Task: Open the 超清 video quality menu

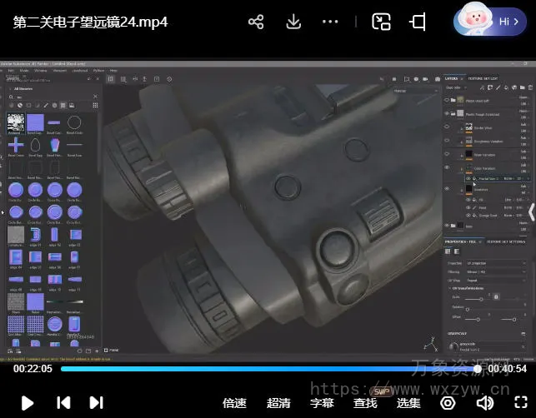Action: coord(278,403)
